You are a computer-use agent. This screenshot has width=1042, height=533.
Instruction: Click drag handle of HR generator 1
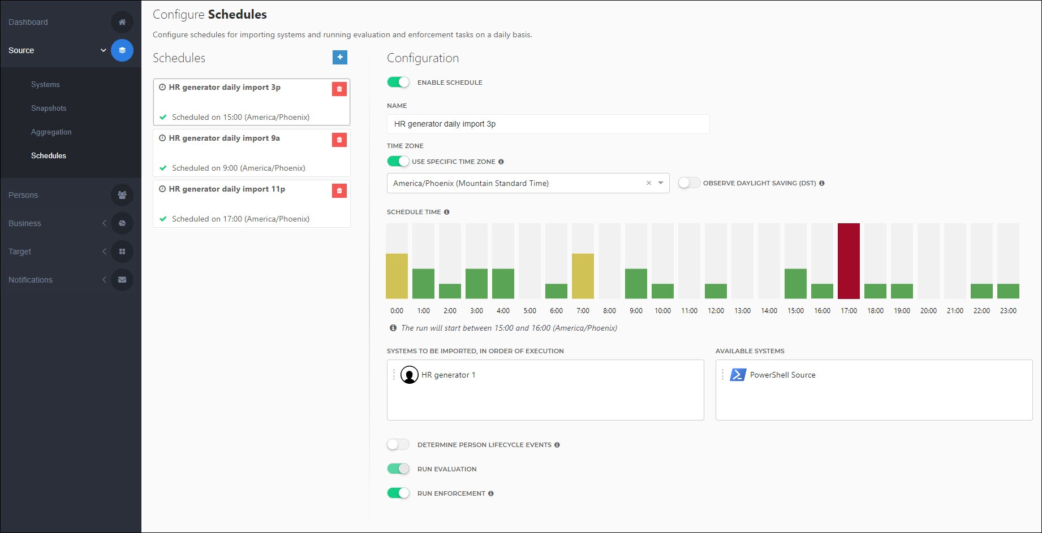[x=394, y=375]
